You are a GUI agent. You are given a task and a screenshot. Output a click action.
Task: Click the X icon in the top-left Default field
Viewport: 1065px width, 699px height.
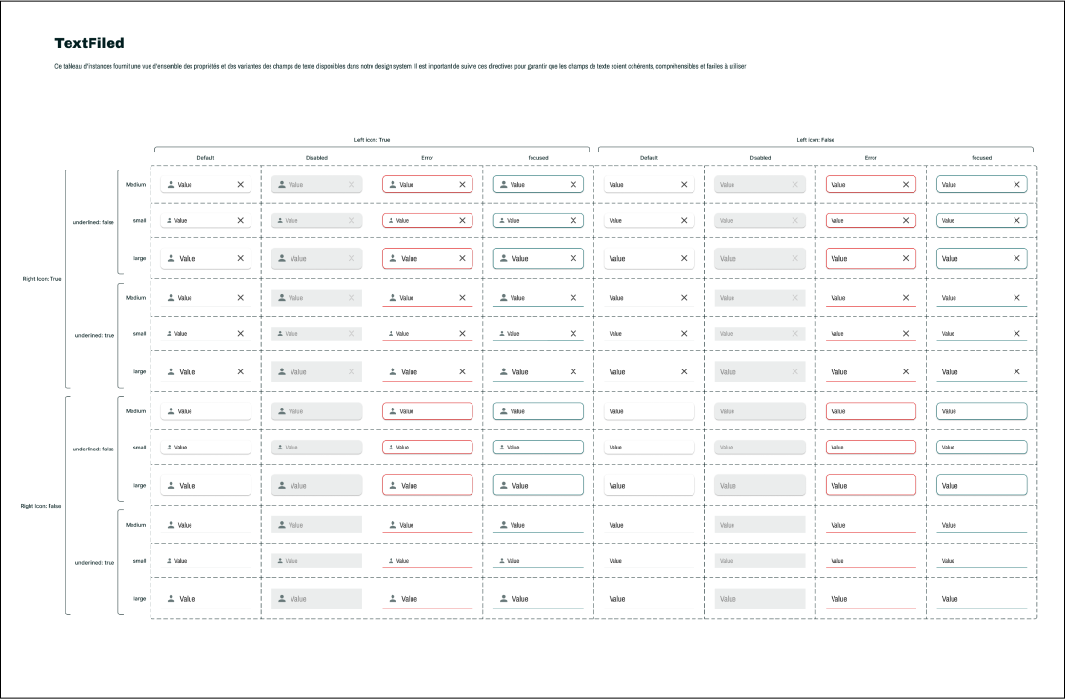240,184
